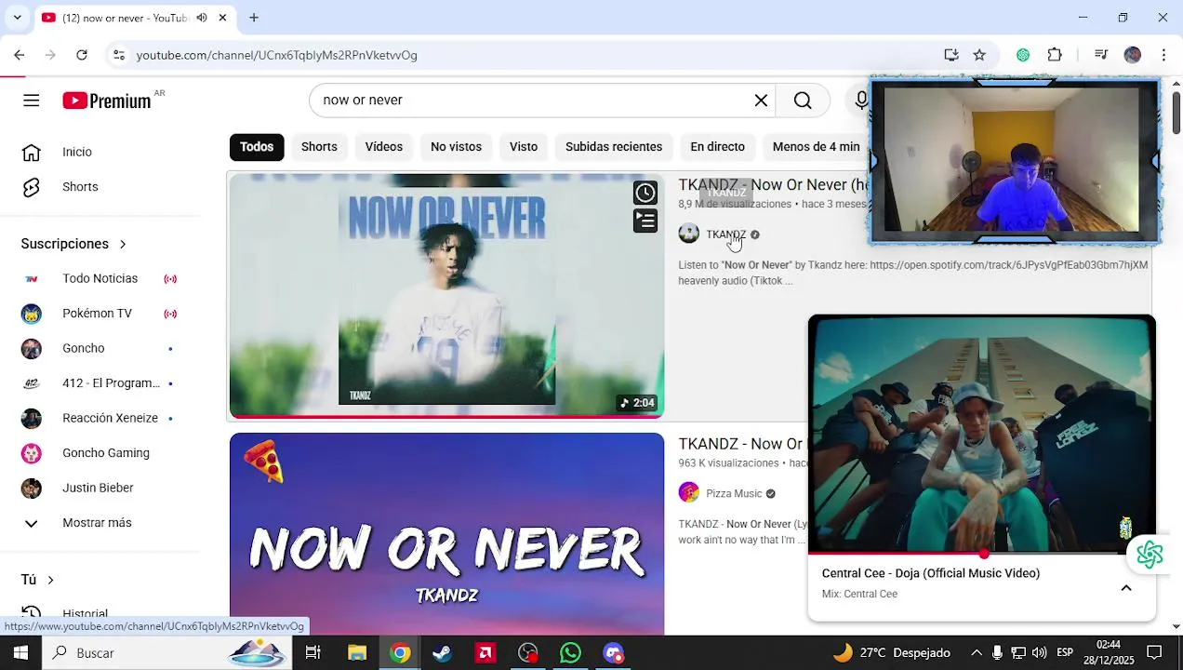Clear the search box with the X icon

pos(761,100)
